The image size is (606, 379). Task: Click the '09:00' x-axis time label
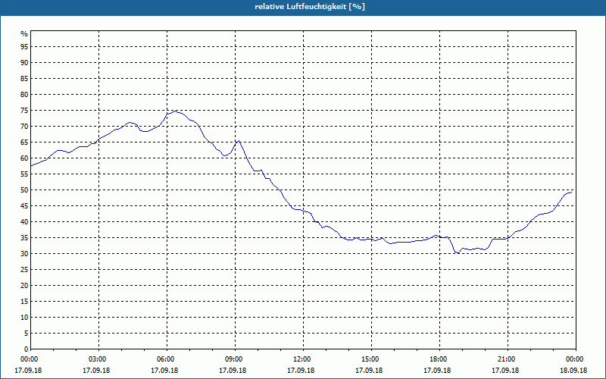click(x=233, y=359)
